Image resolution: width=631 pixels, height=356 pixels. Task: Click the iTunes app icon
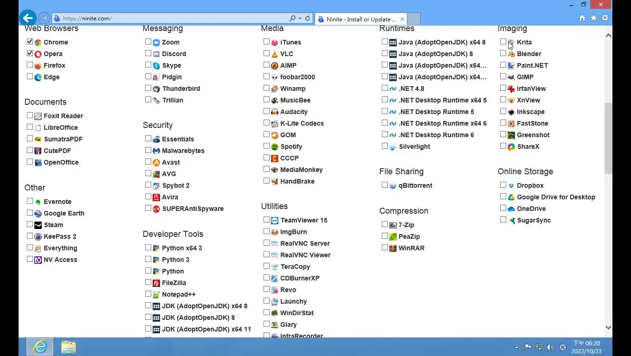click(275, 42)
